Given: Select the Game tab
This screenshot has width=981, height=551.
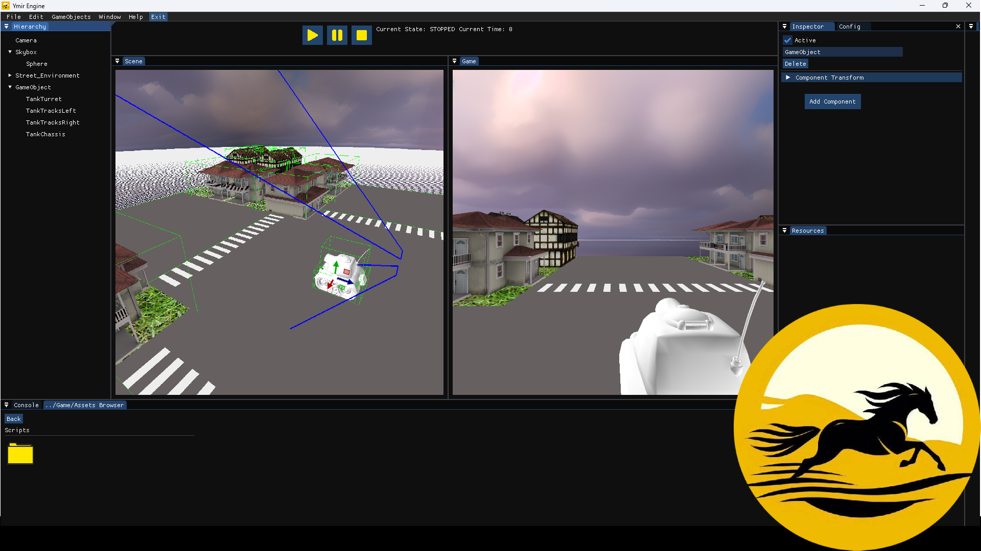Looking at the screenshot, I should pyautogui.click(x=469, y=61).
